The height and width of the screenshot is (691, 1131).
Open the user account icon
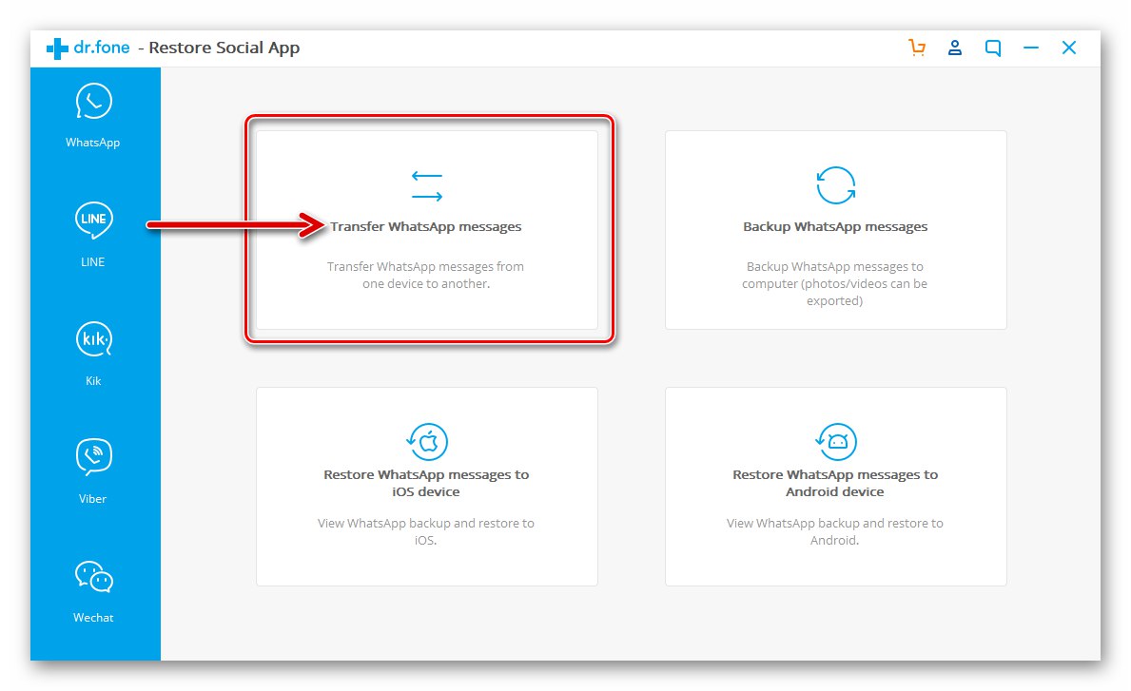coord(955,47)
